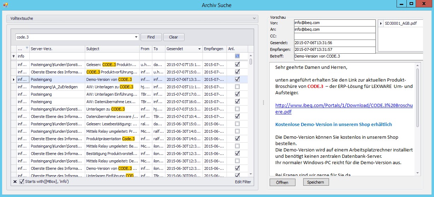
Task: Click the down arrow of the preview scrollbar
Action: (417, 173)
